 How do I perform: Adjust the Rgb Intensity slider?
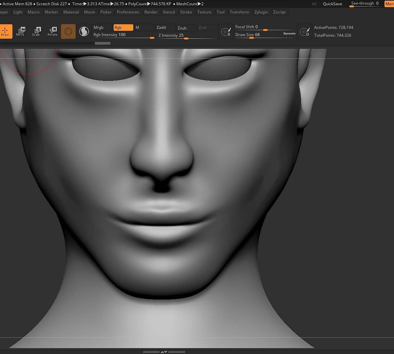pyautogui.click(x=124, y=35)
